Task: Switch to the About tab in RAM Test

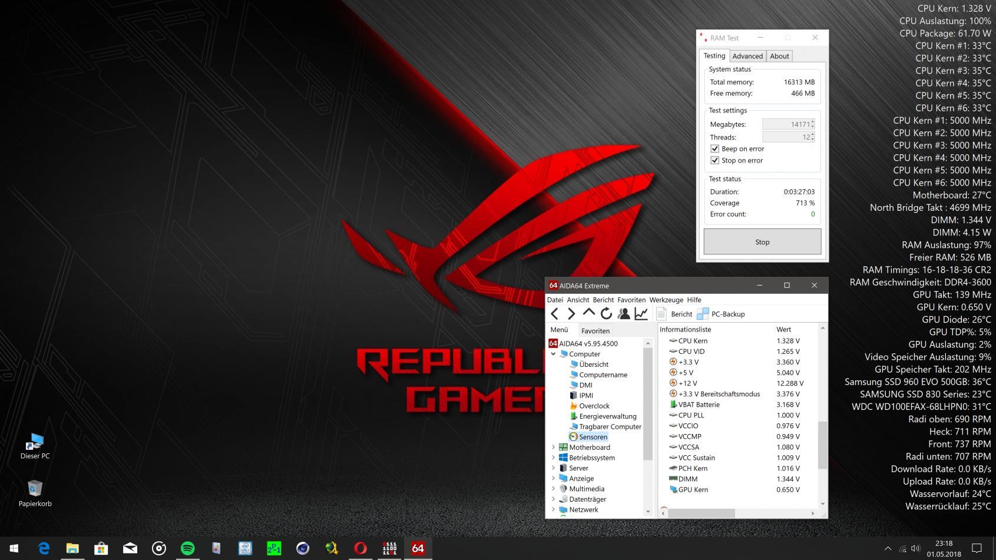Action: (x=779, y=56)
